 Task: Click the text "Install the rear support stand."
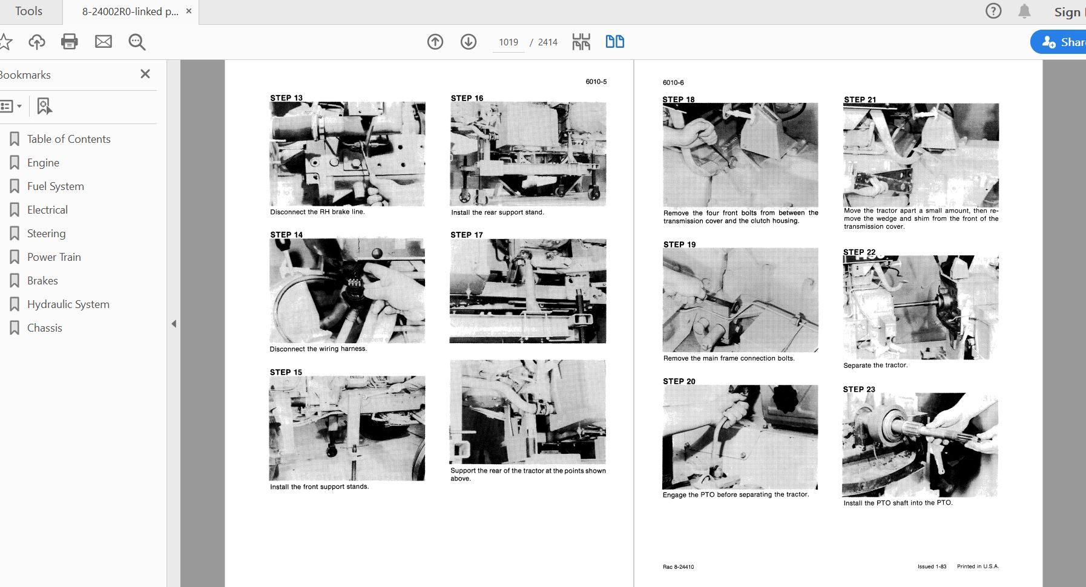[x=498, y=212]
